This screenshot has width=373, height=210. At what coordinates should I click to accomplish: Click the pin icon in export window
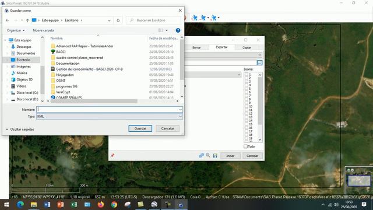point(112,156)
